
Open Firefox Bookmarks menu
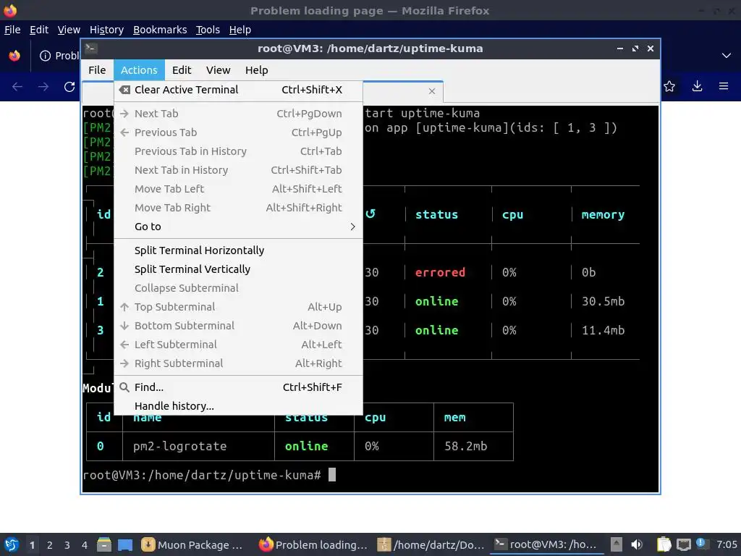(160, 30)
